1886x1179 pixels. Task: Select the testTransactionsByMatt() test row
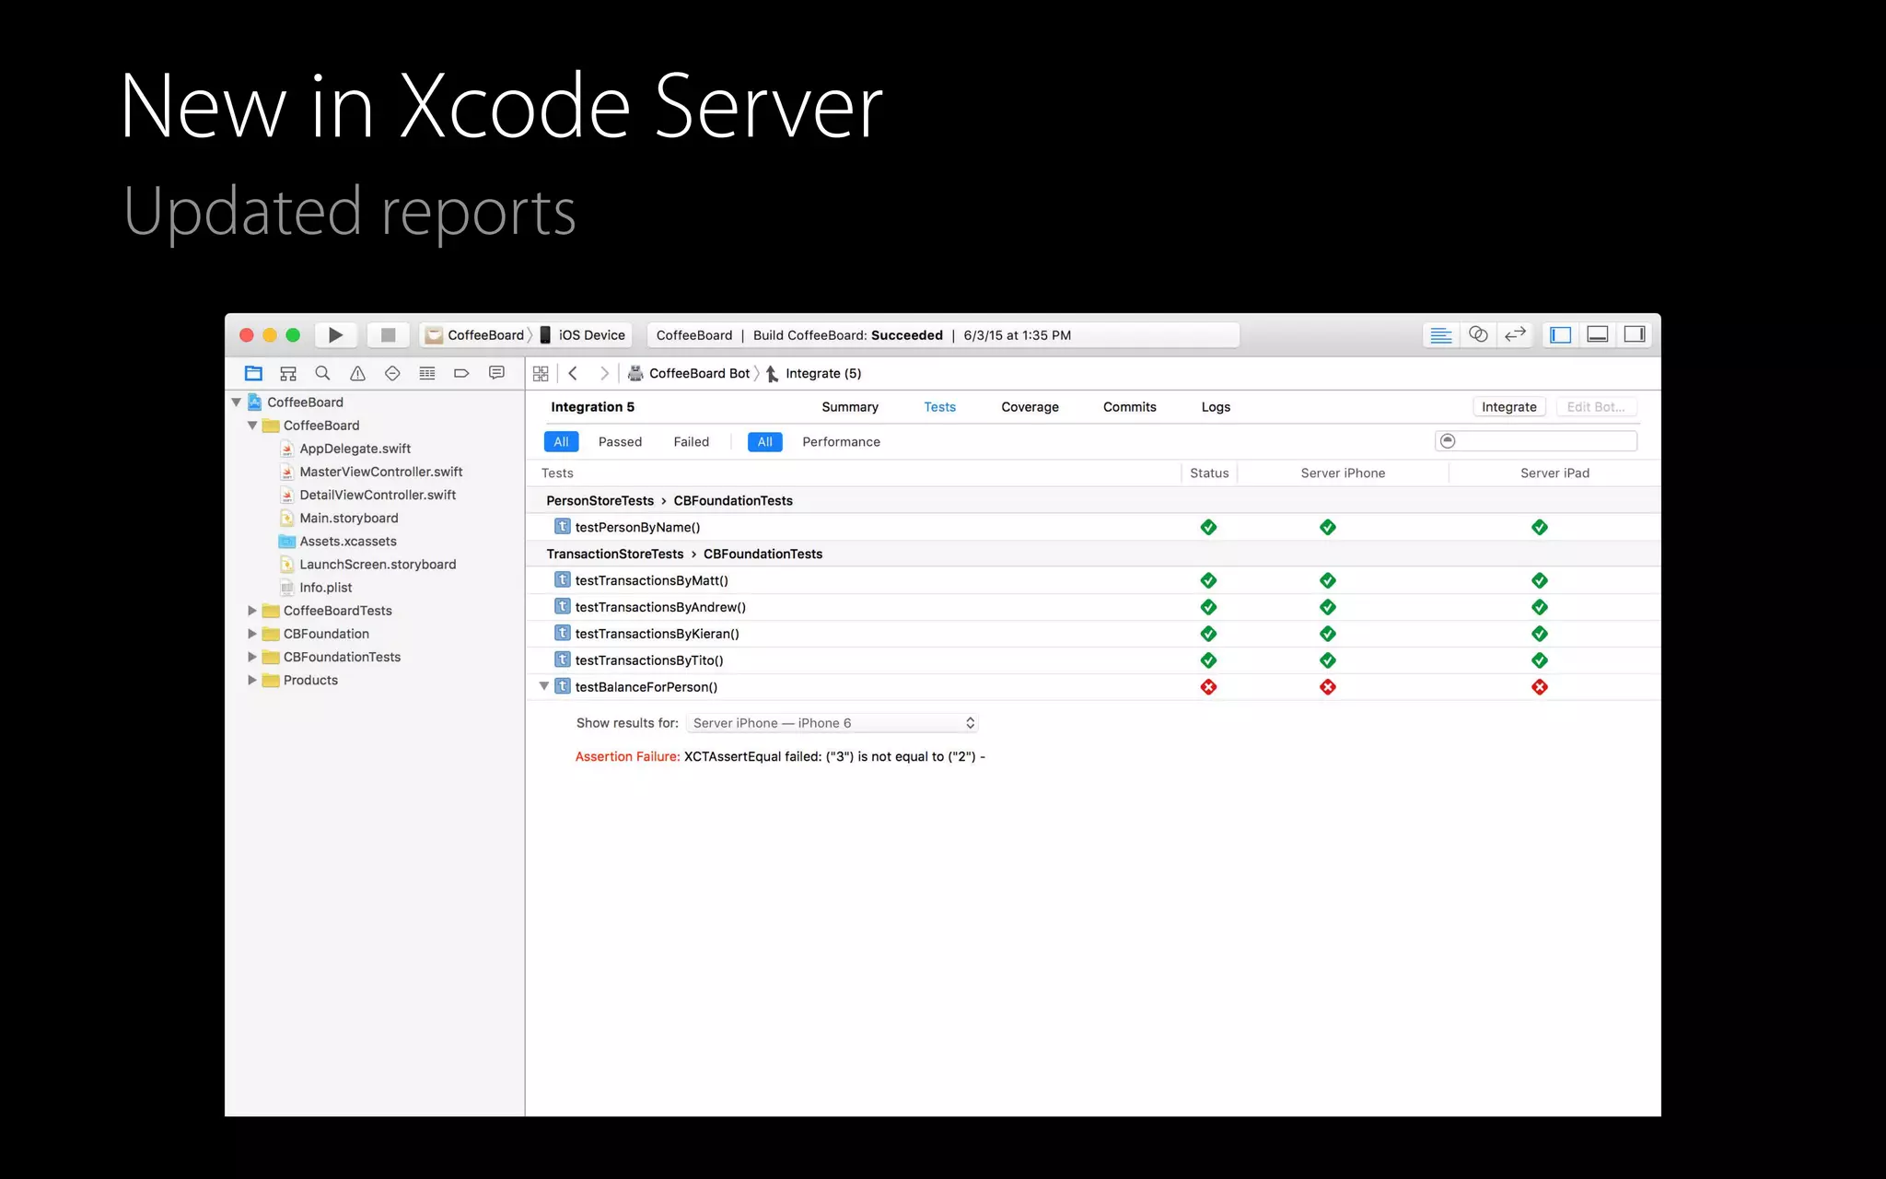click(x=1093, y=580)
